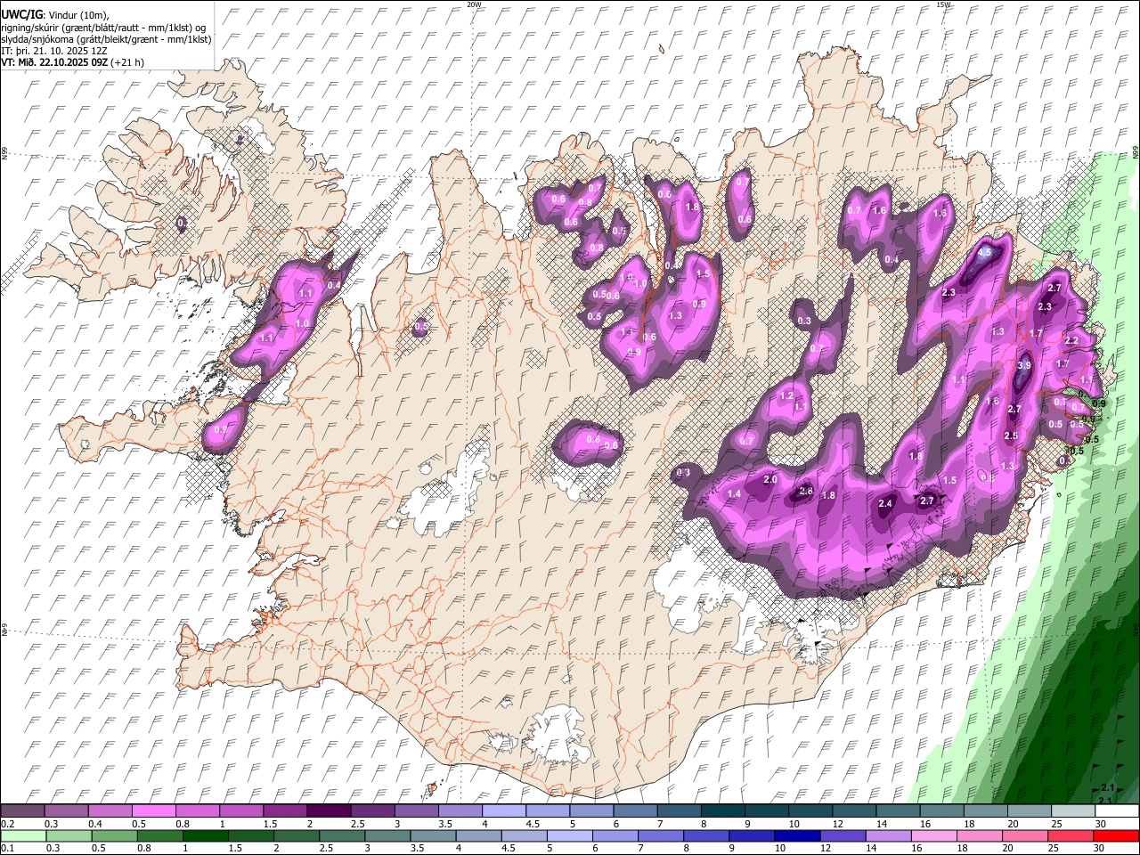
Task: Click the violet 12 swatch in lower legend
Action: pyautogui.click(x=842, y=836)
